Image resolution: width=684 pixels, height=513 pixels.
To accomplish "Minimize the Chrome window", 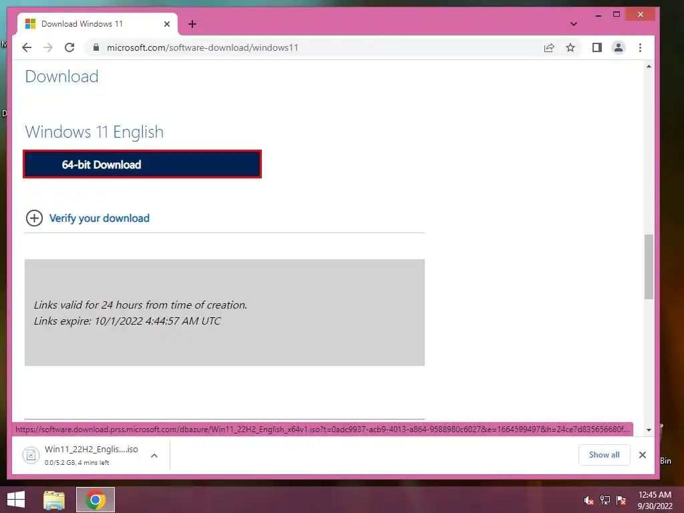I will pos(598,15).
